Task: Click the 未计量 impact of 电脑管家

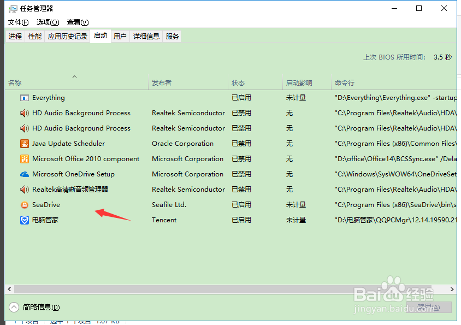Action: click(296, 220)
